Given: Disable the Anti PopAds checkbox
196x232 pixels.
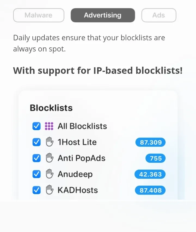Looking at the screenshot, I should coord(36,158).
